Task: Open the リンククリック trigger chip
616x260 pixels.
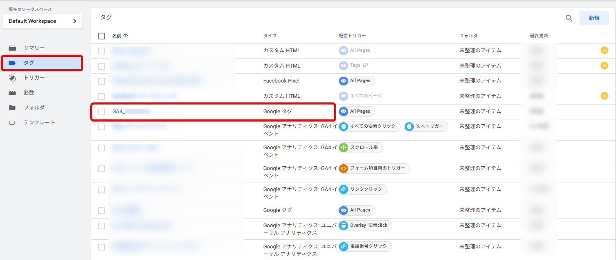Action: click(363, 190)
